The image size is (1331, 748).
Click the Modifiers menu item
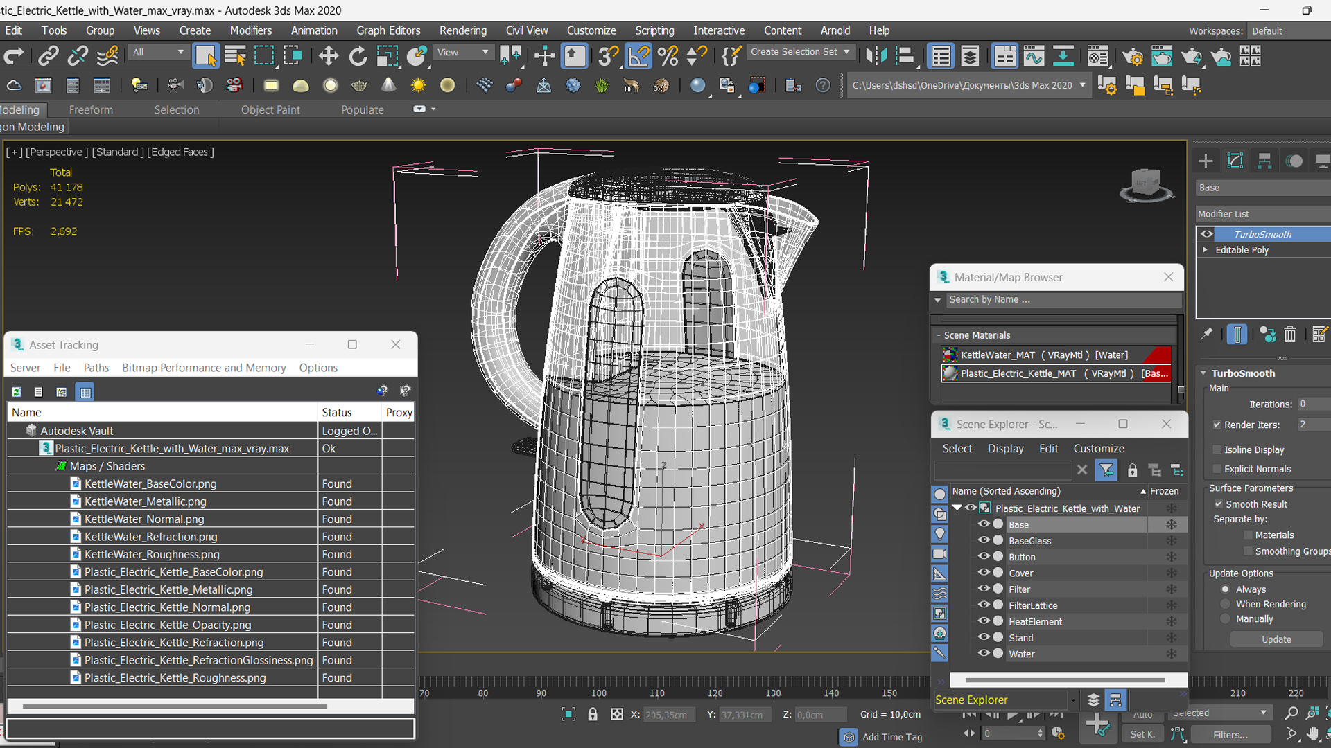click(249, 30)
